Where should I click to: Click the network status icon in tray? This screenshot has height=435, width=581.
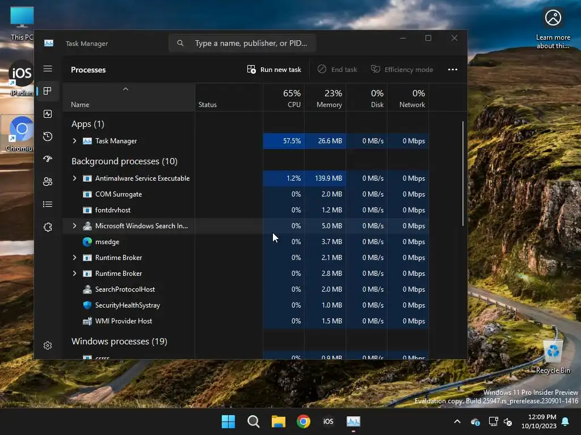click(493, 421)
